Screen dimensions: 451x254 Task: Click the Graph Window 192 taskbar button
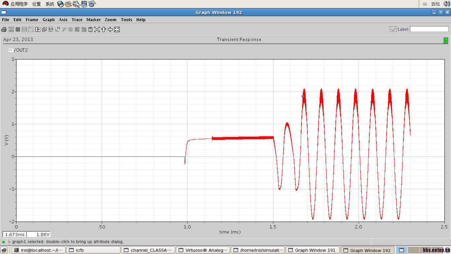coord(367,250)
